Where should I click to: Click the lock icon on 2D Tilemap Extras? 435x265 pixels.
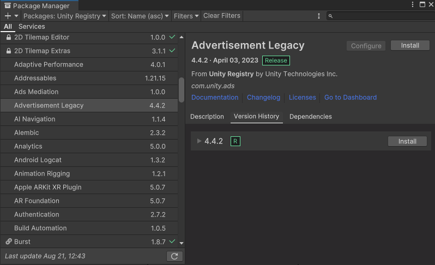coord(9,51)
